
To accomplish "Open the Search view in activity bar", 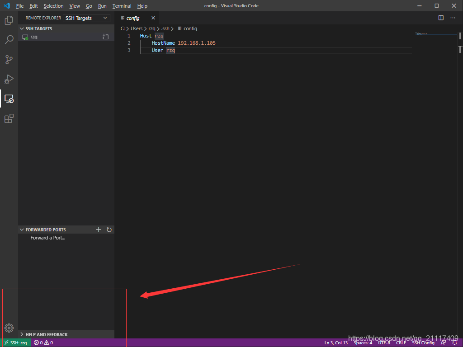I will pos(9,40).
